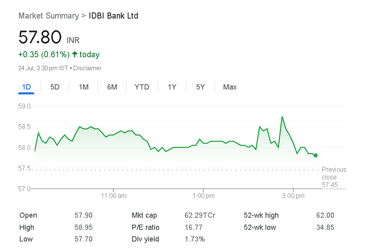Viewport: 367px width, 250px height.
Task: Click the Mkt cap value 62.29TCr
Action: [200, 215]
